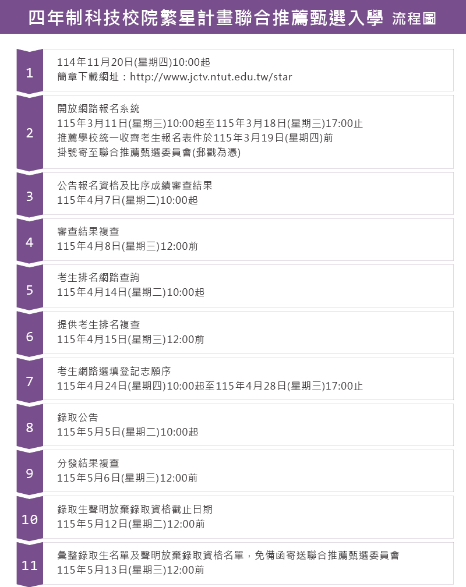Click the step 1 number badge
Image resolution: width=466 pixels, height=587 pixels.
point(30,73)
